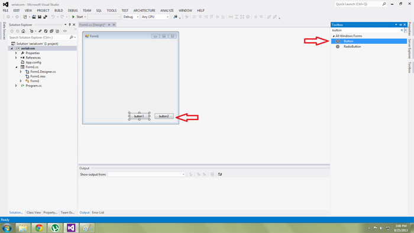
Task: Start debugging with the green Start button
Action: click(77, 17)
